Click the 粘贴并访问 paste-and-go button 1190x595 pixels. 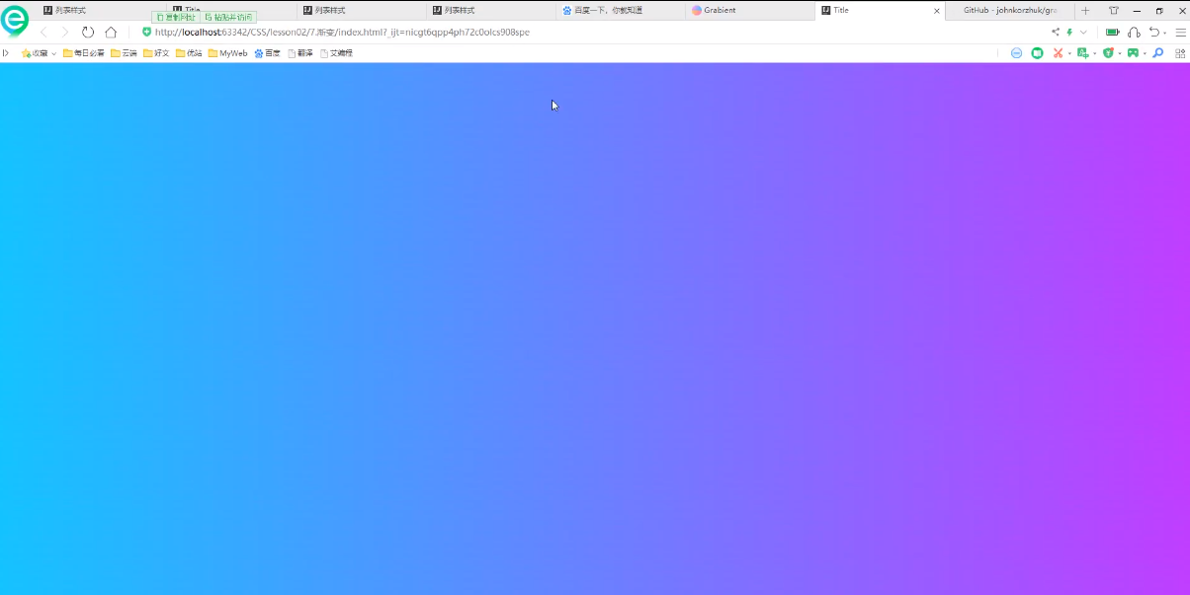tap(229, 17)
